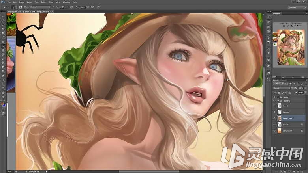Image resolution: width=308 pixels, height=173 pixels.
Task: Open the tool preset picker
Action: pyautogui.click(x=6, y=7)
